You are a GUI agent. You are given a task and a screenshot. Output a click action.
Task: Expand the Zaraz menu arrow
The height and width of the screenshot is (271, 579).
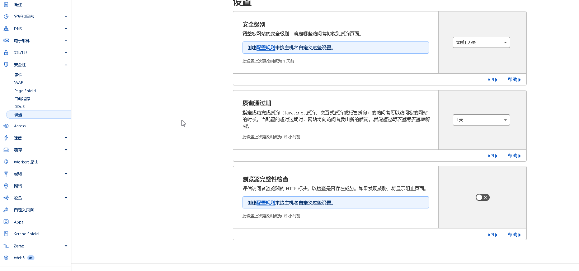66,246
